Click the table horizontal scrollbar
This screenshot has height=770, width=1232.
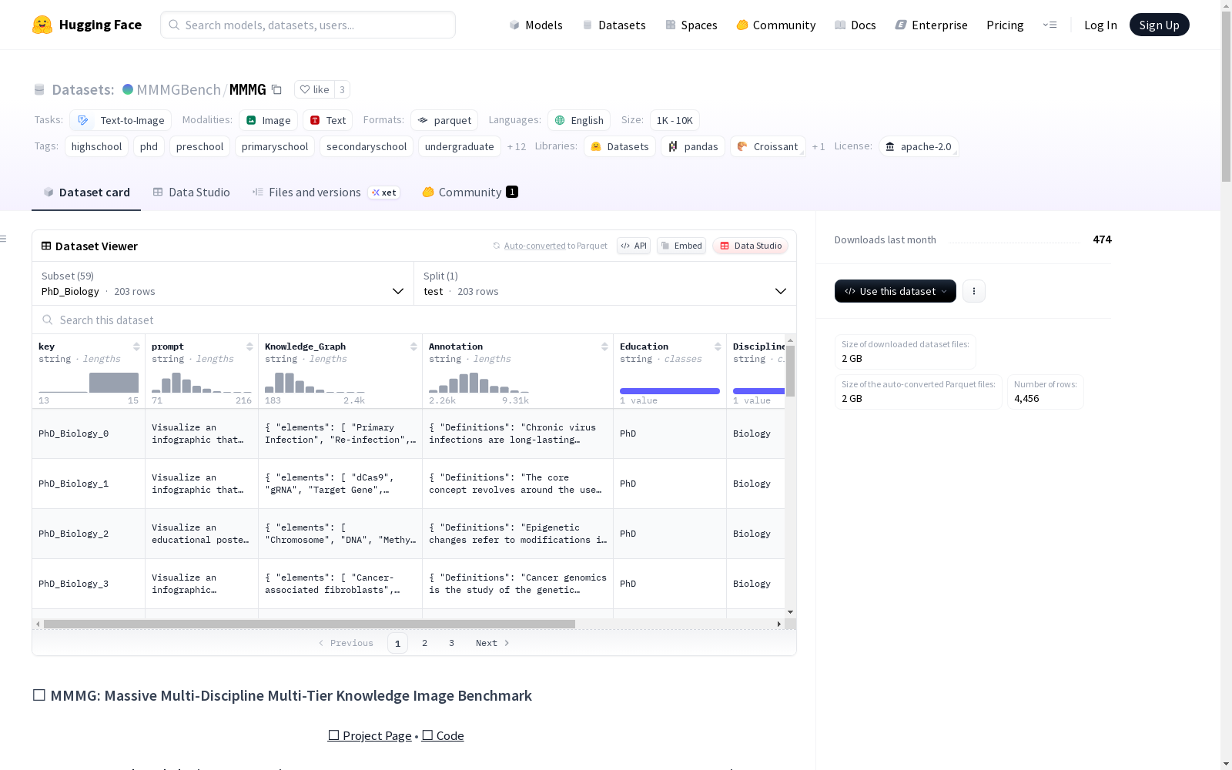pos(310,624)
